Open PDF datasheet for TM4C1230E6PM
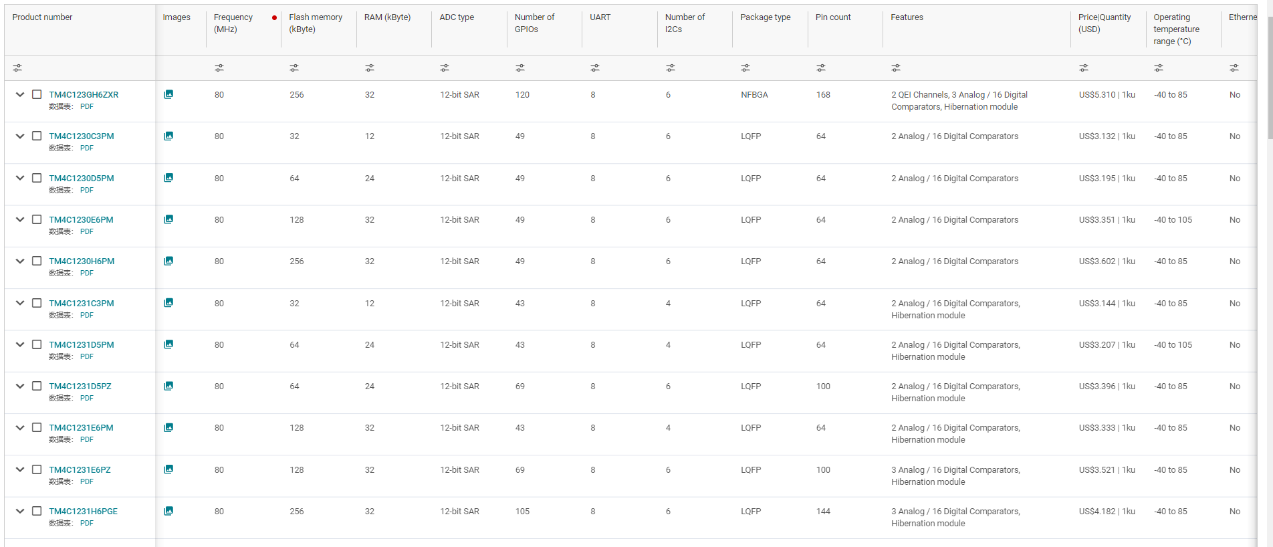 [x=87, y=231]
